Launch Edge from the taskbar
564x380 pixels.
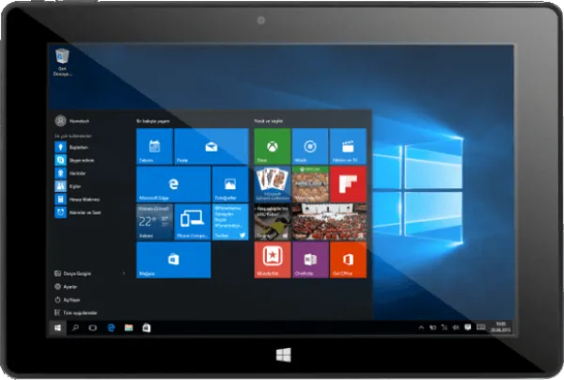coord(111,328)
